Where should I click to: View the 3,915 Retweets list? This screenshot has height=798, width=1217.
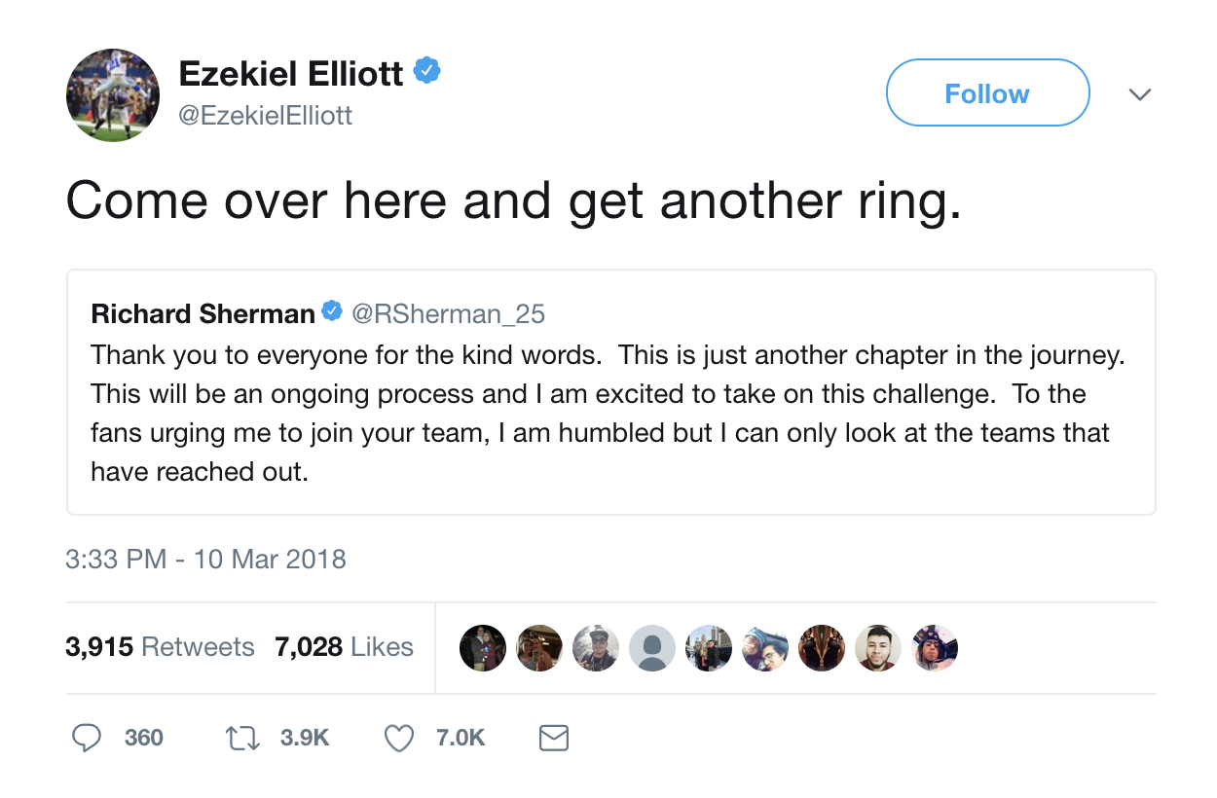[160, 647]
